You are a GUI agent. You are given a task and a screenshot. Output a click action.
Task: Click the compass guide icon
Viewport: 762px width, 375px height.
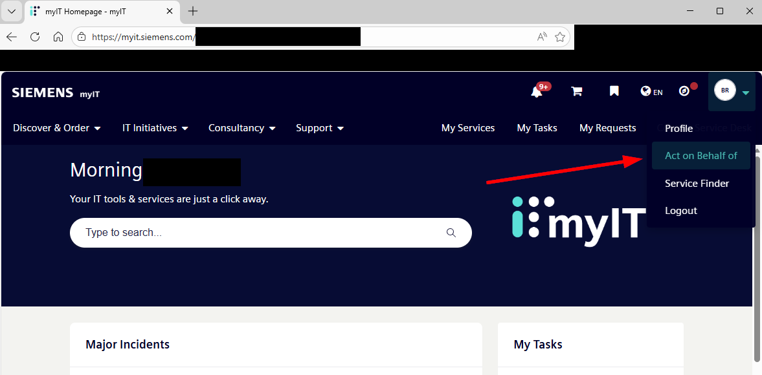pos(684,91)
